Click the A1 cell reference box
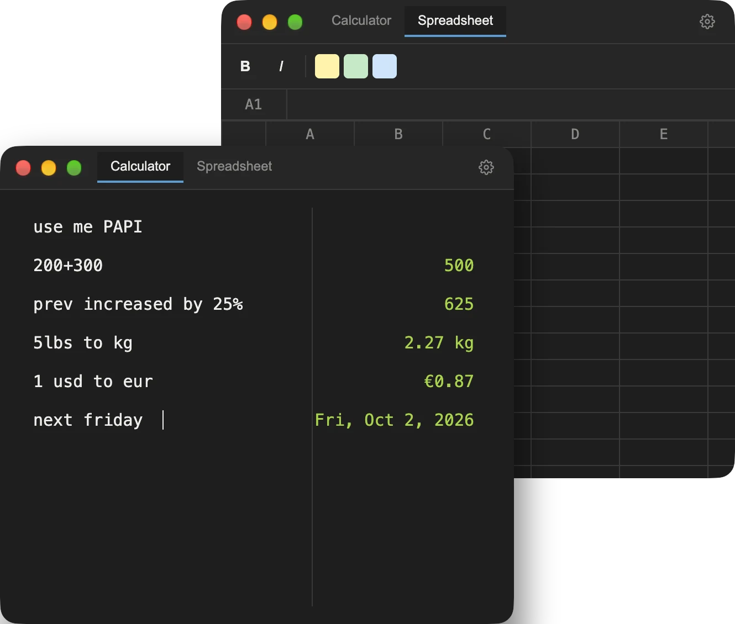 (254, 104)
